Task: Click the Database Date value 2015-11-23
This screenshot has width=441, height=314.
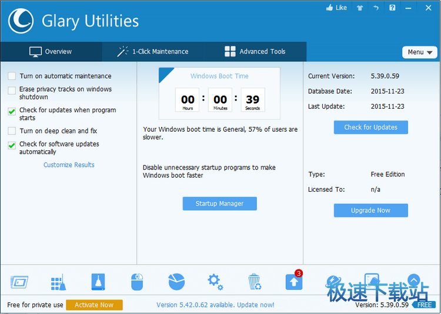Action: coord(387,91)
